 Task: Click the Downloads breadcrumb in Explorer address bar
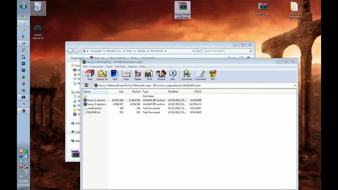pos(157,51)
